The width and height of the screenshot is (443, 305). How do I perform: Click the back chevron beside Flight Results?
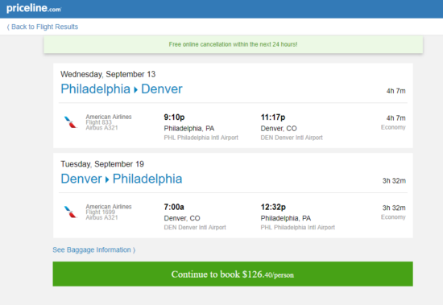8,27
